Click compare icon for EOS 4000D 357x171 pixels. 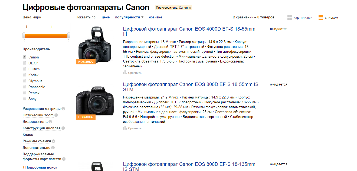click(x=125, y=73)
